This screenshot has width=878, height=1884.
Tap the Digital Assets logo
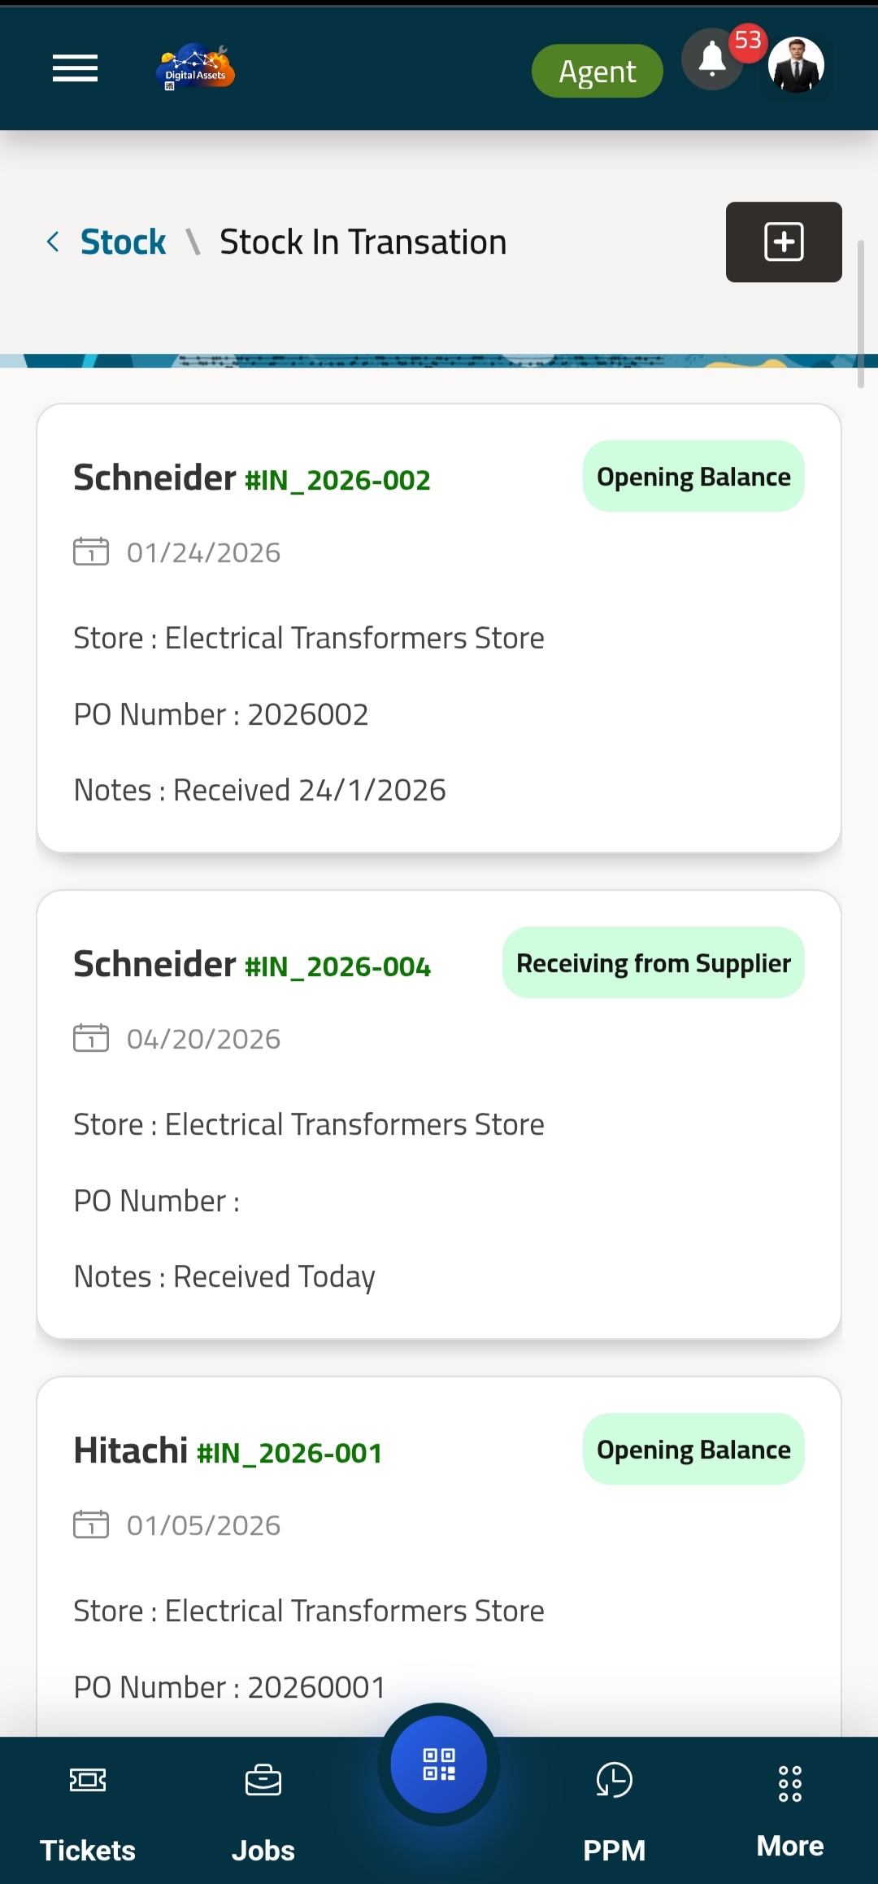click(x=195, y=68)
